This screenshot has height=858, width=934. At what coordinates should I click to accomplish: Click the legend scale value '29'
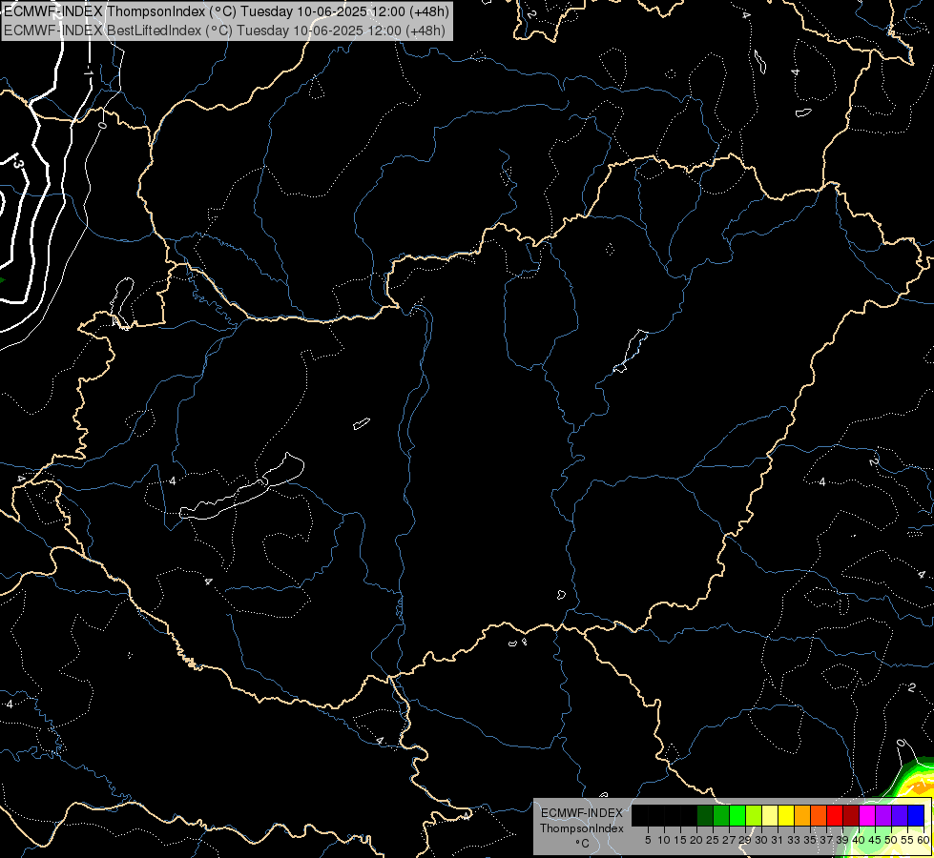(x=744, y=840)
